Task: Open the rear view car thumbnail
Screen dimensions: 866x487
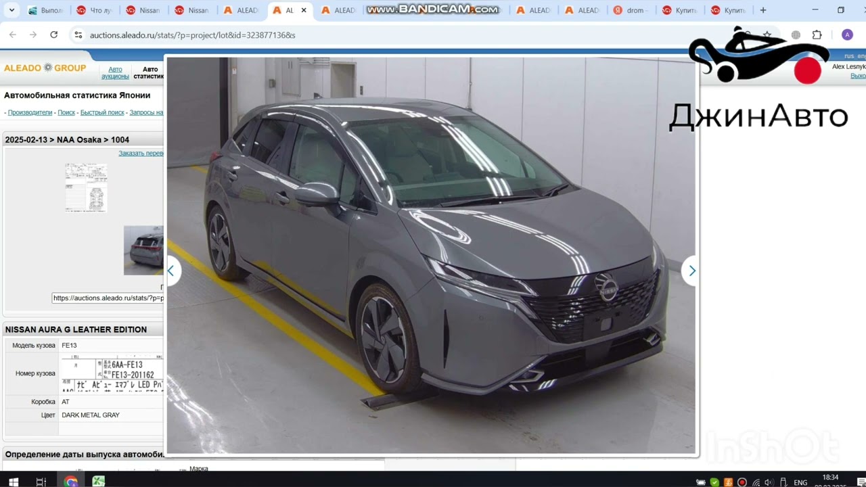Action: click(x=143, y=250)
